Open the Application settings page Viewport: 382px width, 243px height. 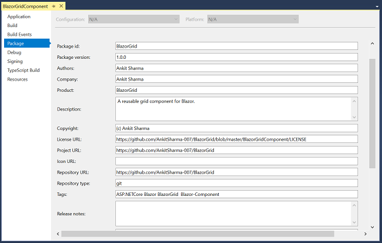[x=19, y=16]
